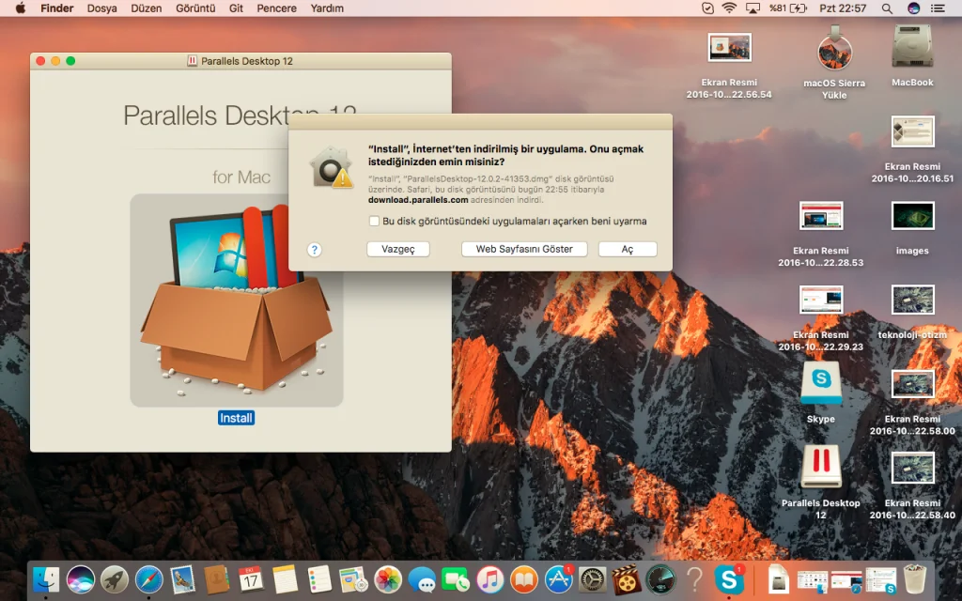The image size is (962, 601).
Task: Open Spotlight search in the menu bar
Action: point(887,8)
